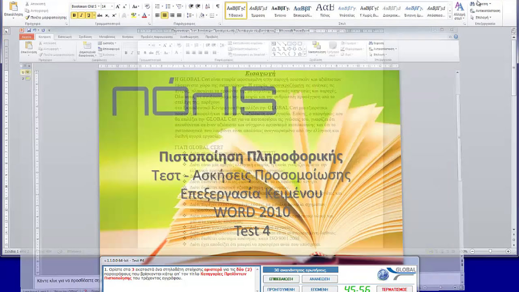Image resolution: width=519 pixels, height=292 pixels.
Task: Open PowerPoint Αρχείο file tab
Action: [x=27, y=36]
